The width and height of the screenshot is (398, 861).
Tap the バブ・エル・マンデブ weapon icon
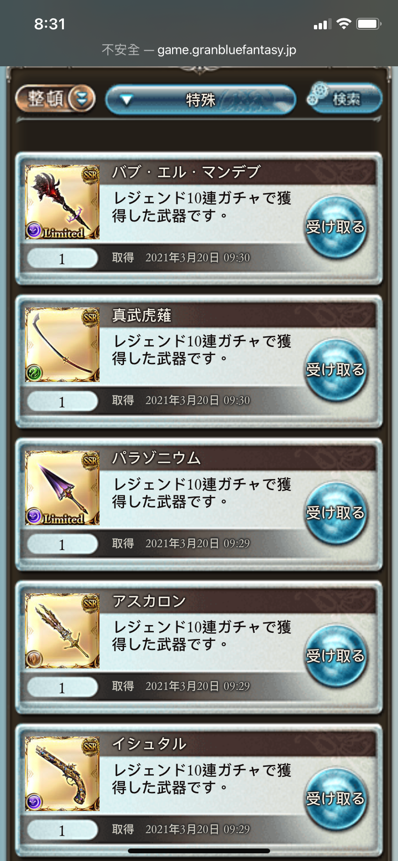coord(62,202)
